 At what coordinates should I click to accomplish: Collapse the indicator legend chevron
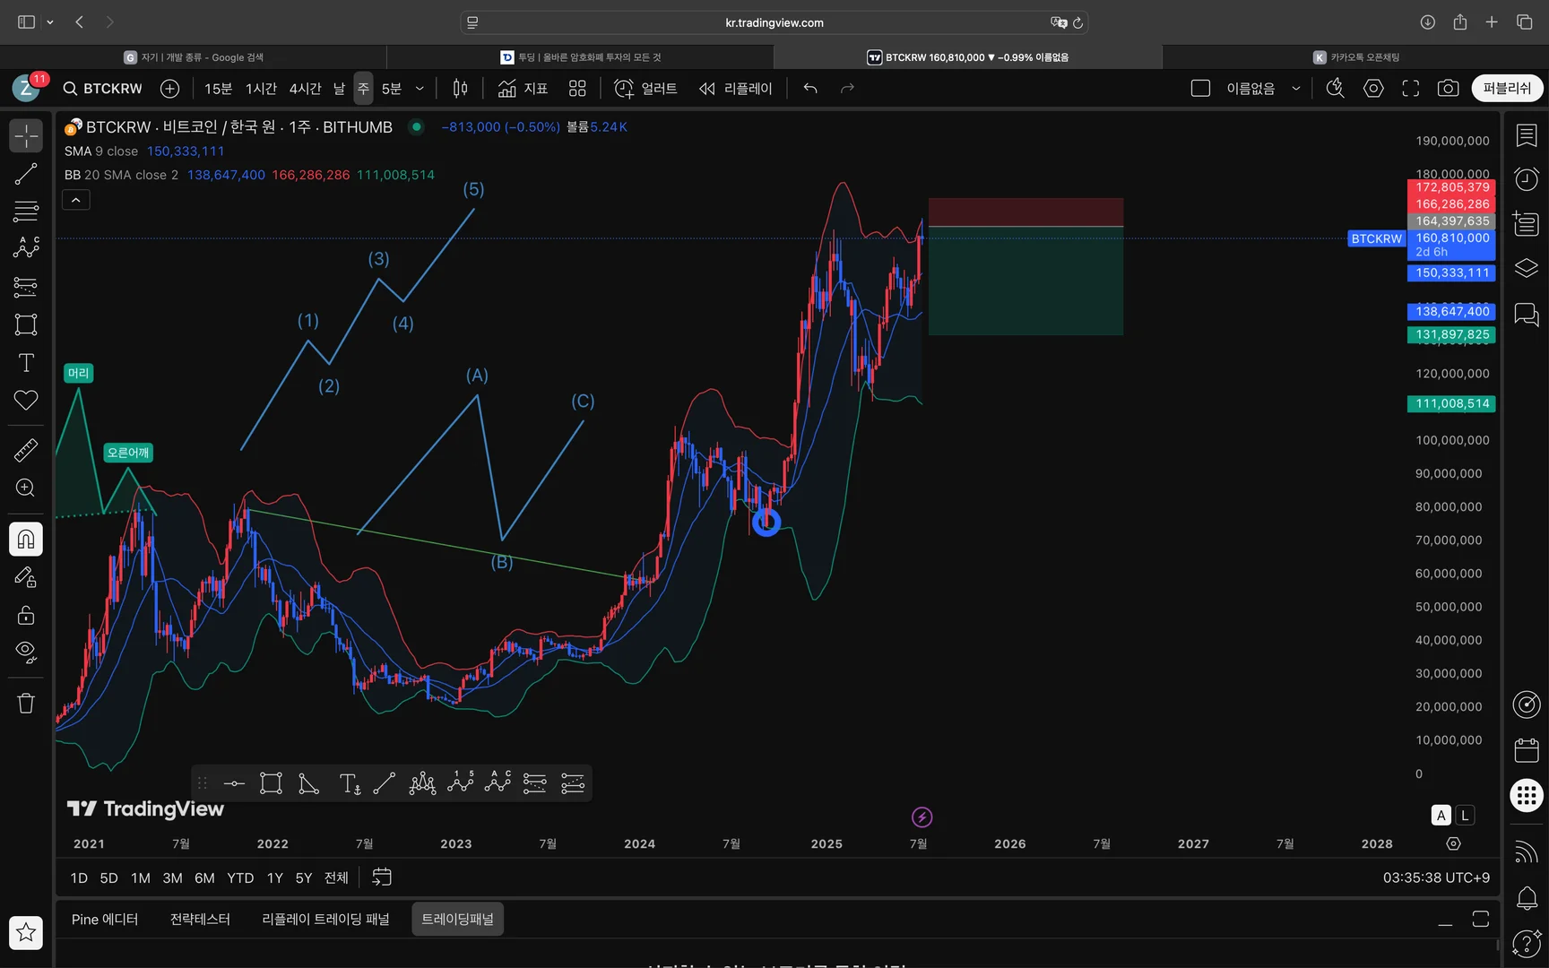pos(76,200)
